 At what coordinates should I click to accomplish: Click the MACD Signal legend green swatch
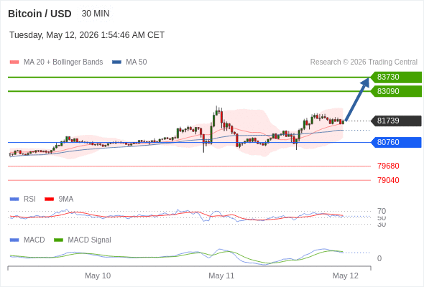[58, 240]
